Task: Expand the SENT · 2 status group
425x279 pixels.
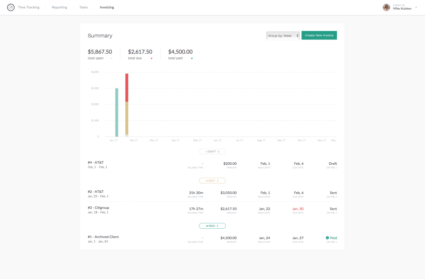Action: pyautogui.click(x=212, y=181)
